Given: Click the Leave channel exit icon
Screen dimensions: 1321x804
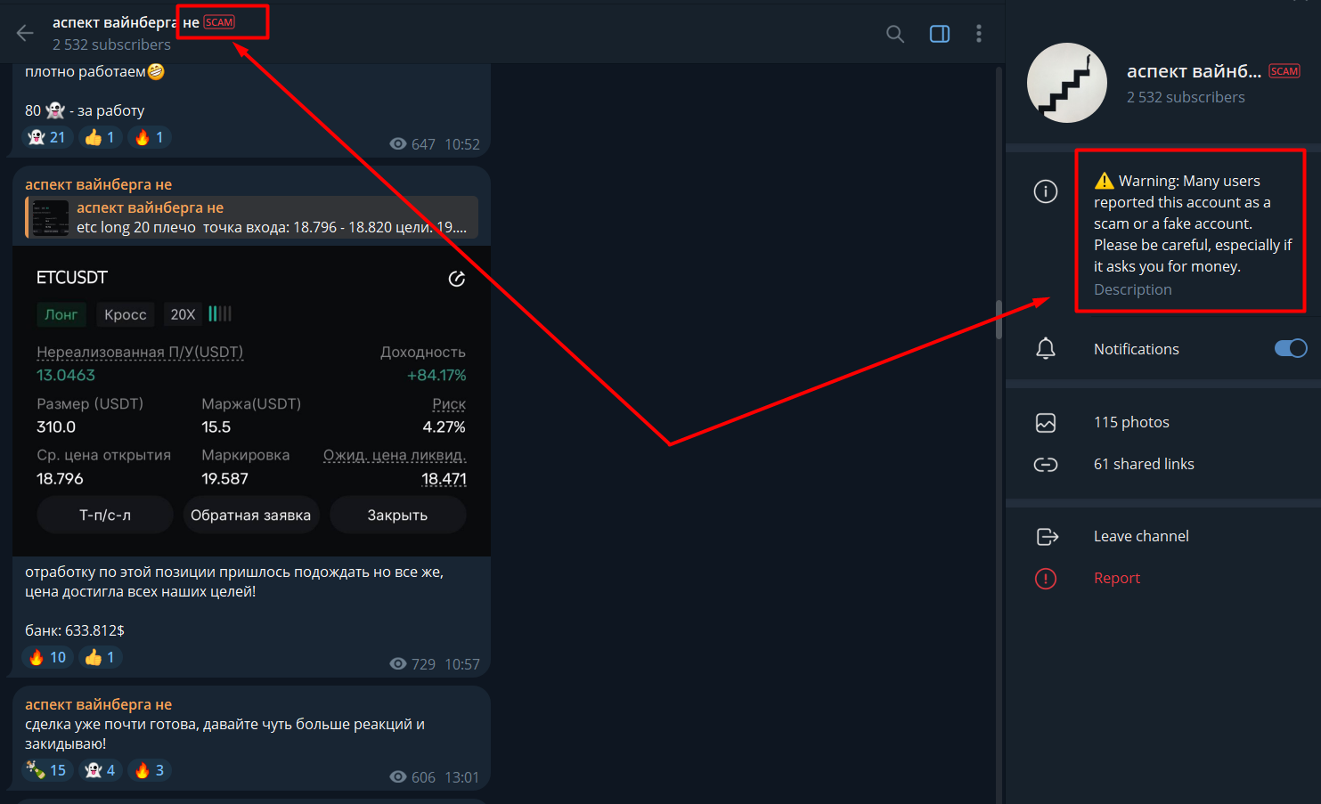Looking at the screenshot, I should click(1047, 536).
